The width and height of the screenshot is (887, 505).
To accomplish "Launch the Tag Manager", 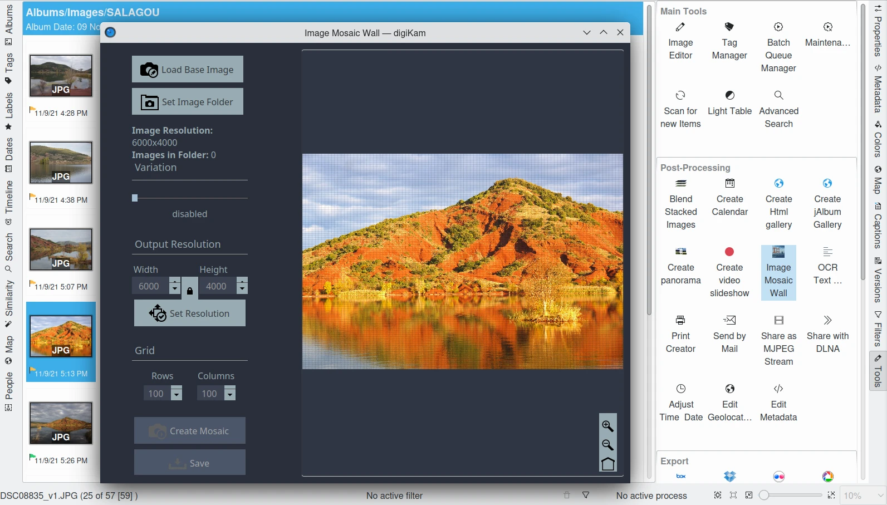I will point(729,41).
